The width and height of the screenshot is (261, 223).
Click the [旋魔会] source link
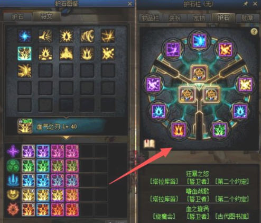164,216
